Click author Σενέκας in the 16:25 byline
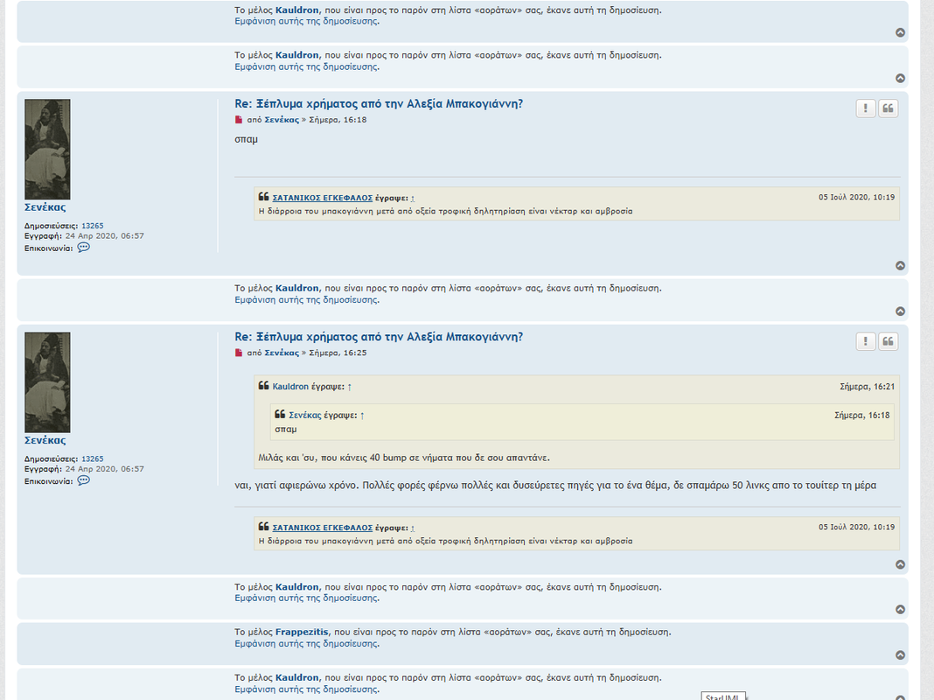This screenshot has height=700, width=934. coord(282,353)
